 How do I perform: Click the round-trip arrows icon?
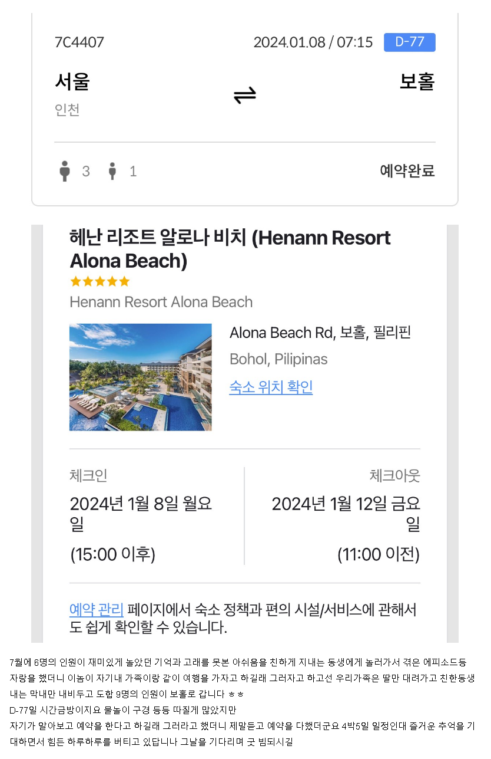244,96
